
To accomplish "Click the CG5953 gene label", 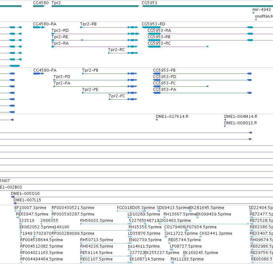I will click(x=149, y=3).
